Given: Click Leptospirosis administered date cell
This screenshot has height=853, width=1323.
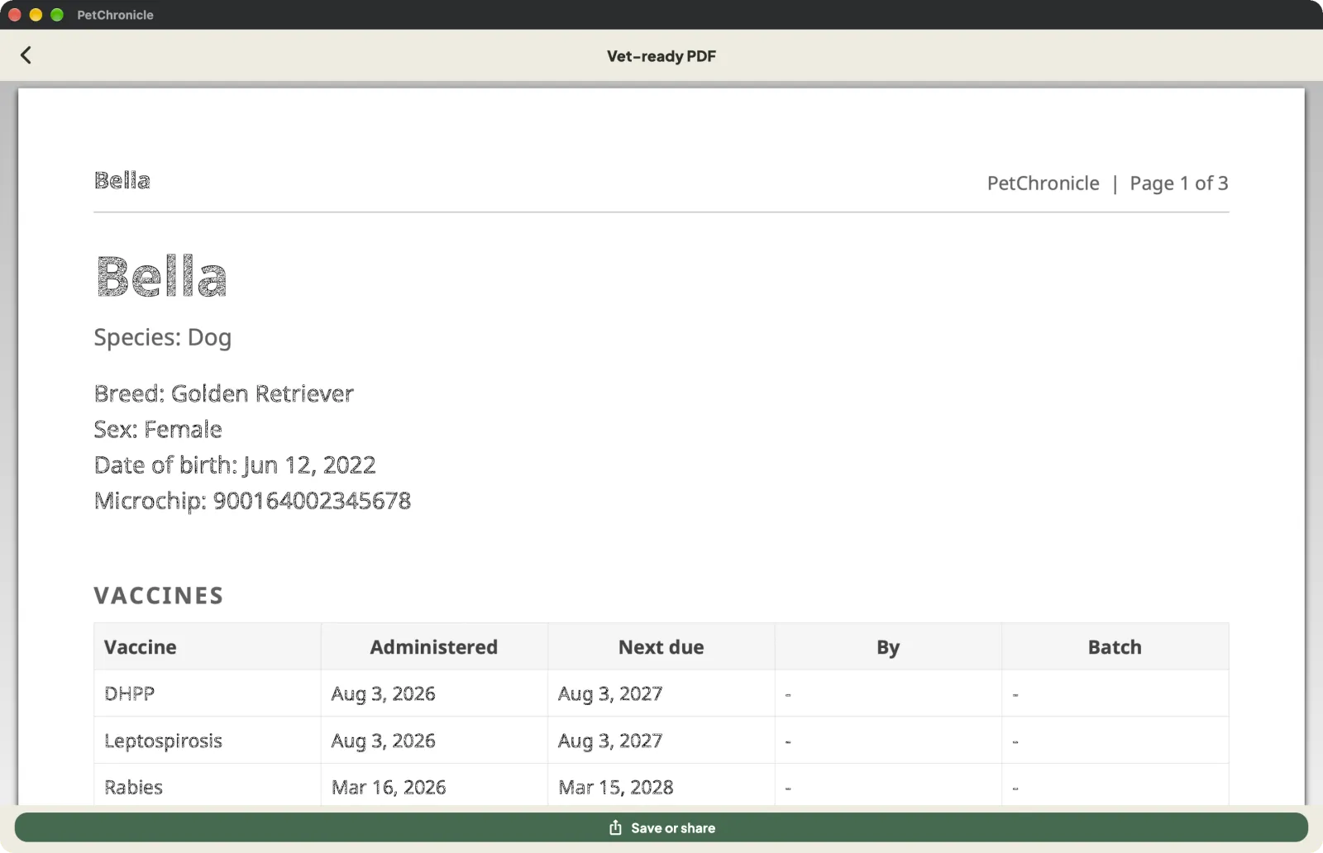Looking at the screenshot, I should [x=434, y=741].
